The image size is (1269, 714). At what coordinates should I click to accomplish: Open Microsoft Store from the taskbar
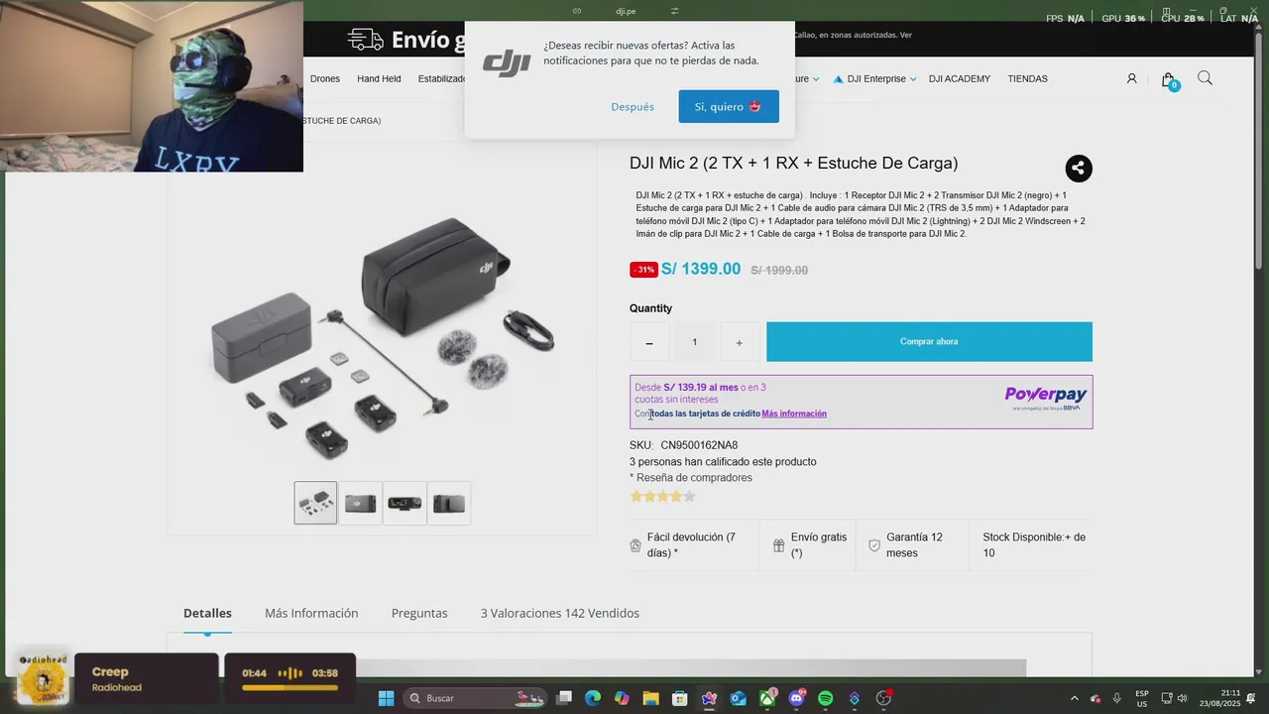[679, 698]
